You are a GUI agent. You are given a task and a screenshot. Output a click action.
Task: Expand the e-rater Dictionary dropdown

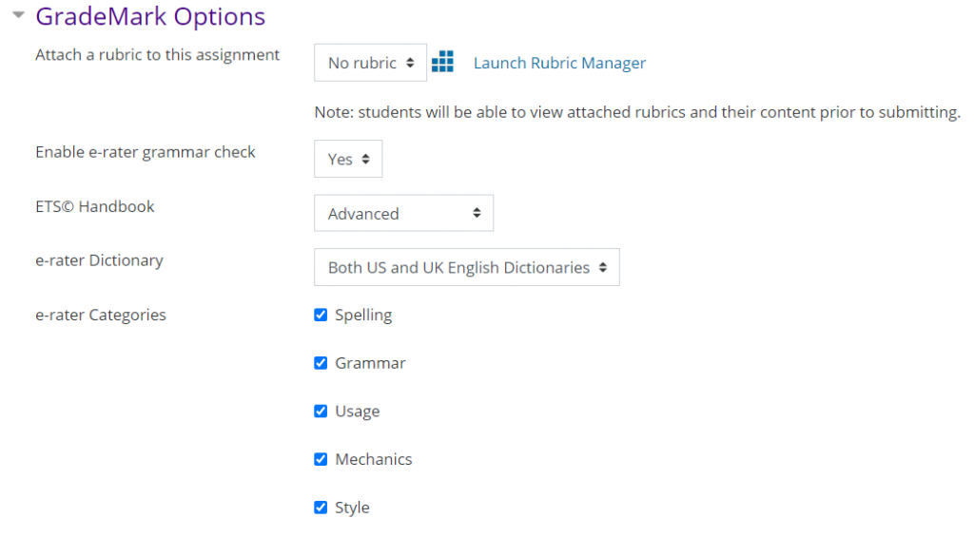click(x=466, y=268)
